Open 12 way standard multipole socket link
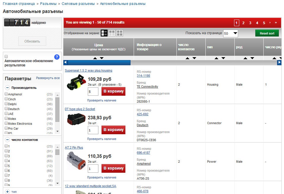This screenshot has width=284, height=194. (x=91, y=186)
